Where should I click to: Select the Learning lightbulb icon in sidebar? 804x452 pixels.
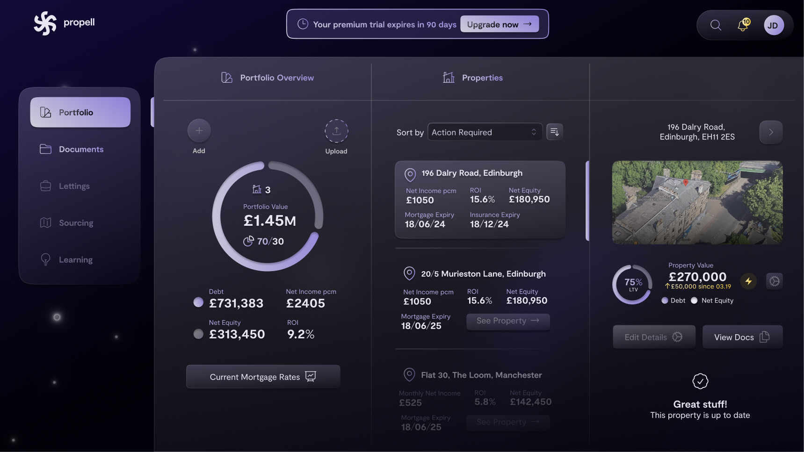pyautogui.click(x=45, y=259)
